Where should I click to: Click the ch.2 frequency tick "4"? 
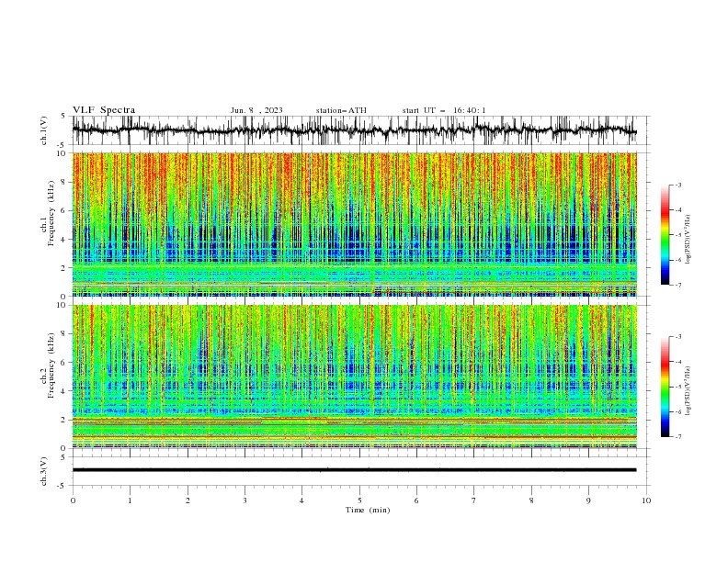[x=65, y=391]
